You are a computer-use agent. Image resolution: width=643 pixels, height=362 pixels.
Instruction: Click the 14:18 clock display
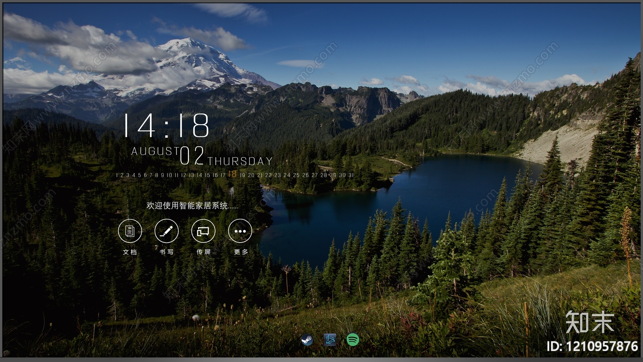point(166,125)
